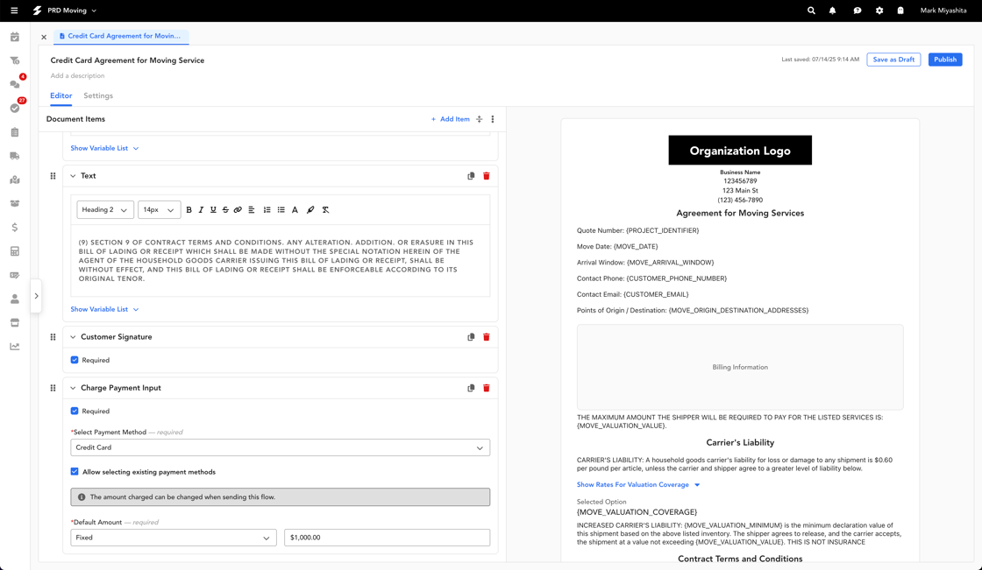982x570 pixels.
Task: Open the calculator sidebar icon
Action: [15, 251]
